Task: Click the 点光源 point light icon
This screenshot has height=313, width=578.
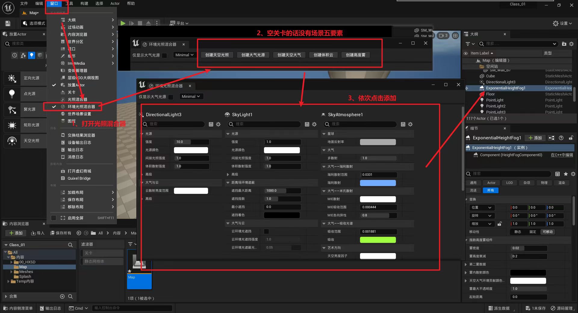Action: point(12,94)
